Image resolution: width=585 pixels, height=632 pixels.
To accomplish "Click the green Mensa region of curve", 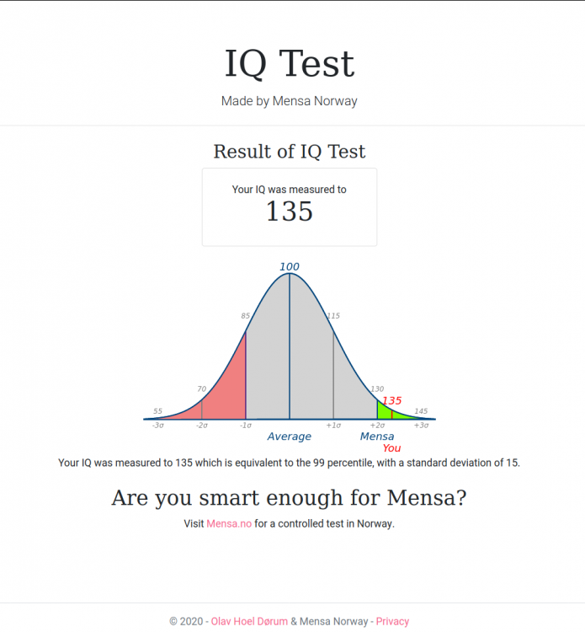I will coord(385,412).
